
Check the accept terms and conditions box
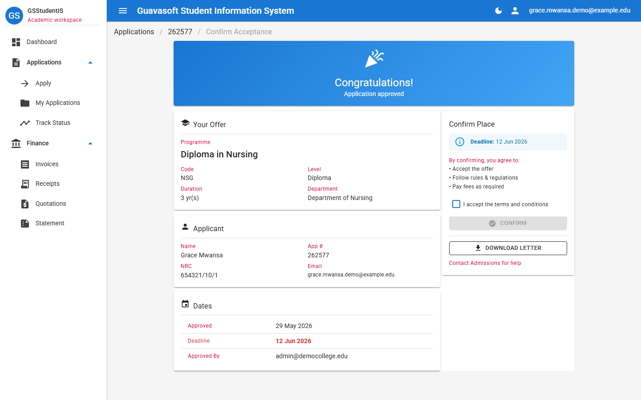[456, 204]
